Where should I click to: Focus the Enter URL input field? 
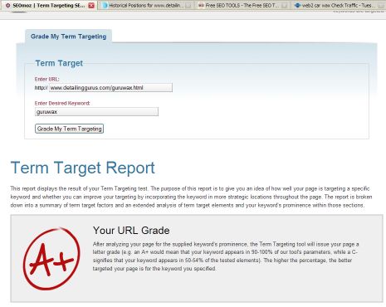[110, 88]
